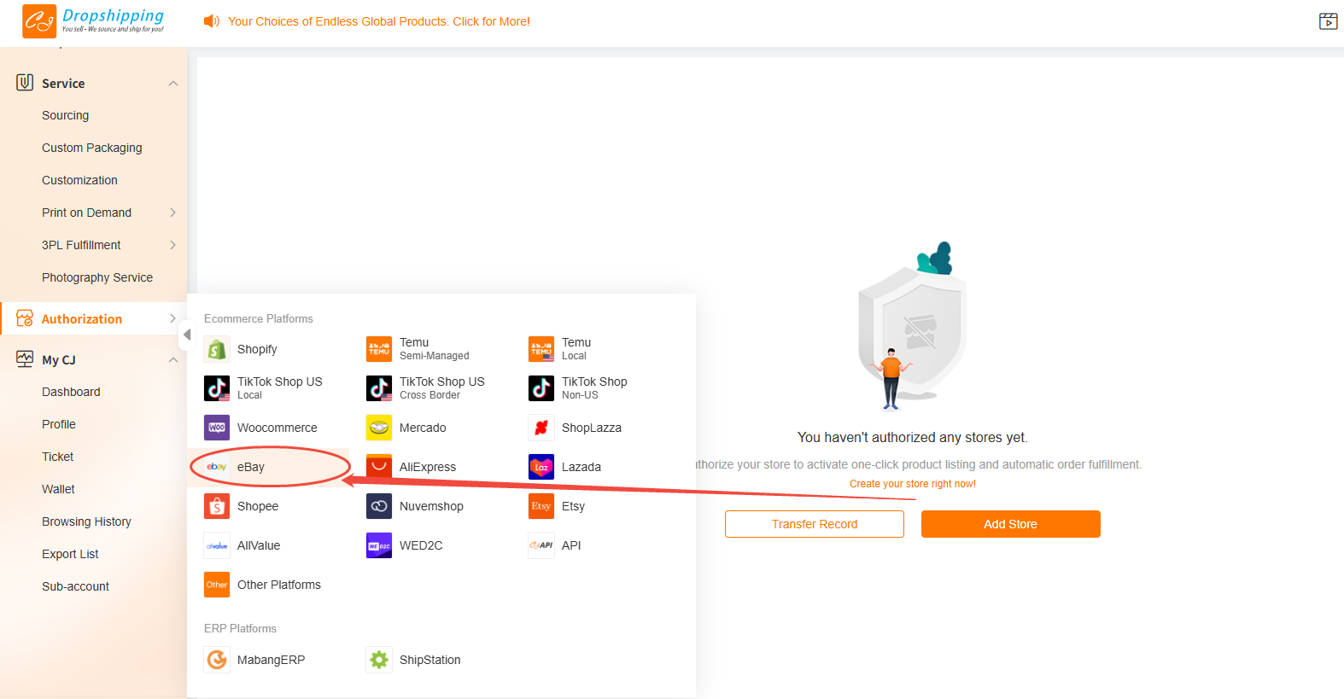Viewport: 1344px width, 699px height.
Task: Select the Shopee icon
Action: click(217, 506)
